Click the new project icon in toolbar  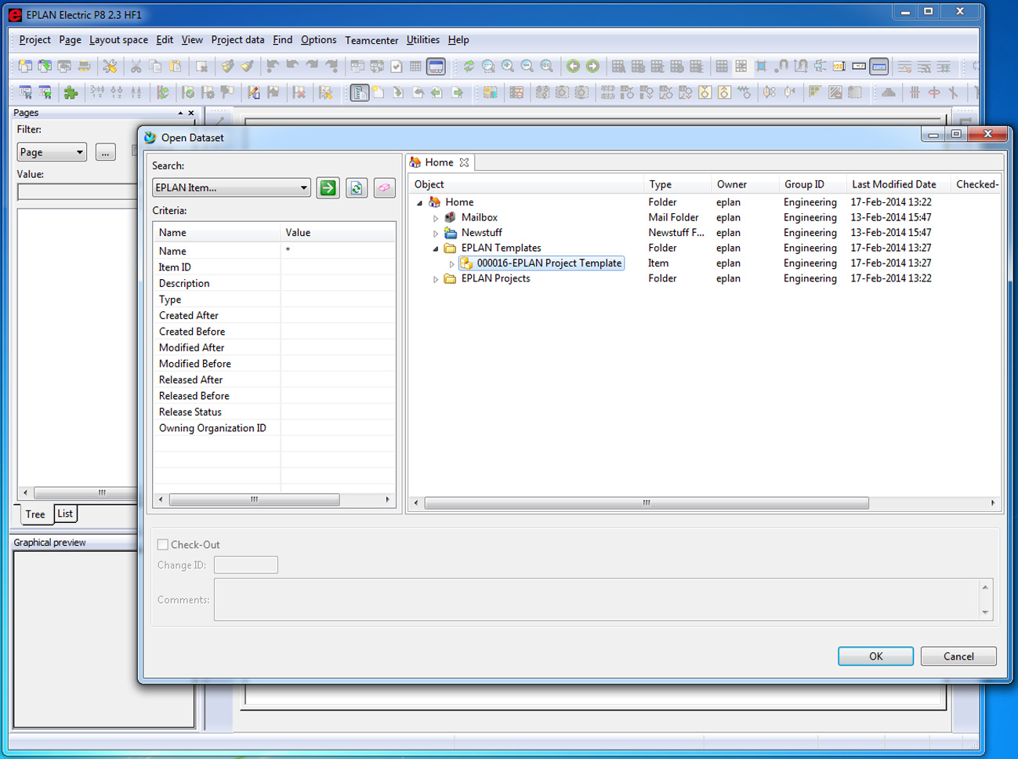[25, 67]
